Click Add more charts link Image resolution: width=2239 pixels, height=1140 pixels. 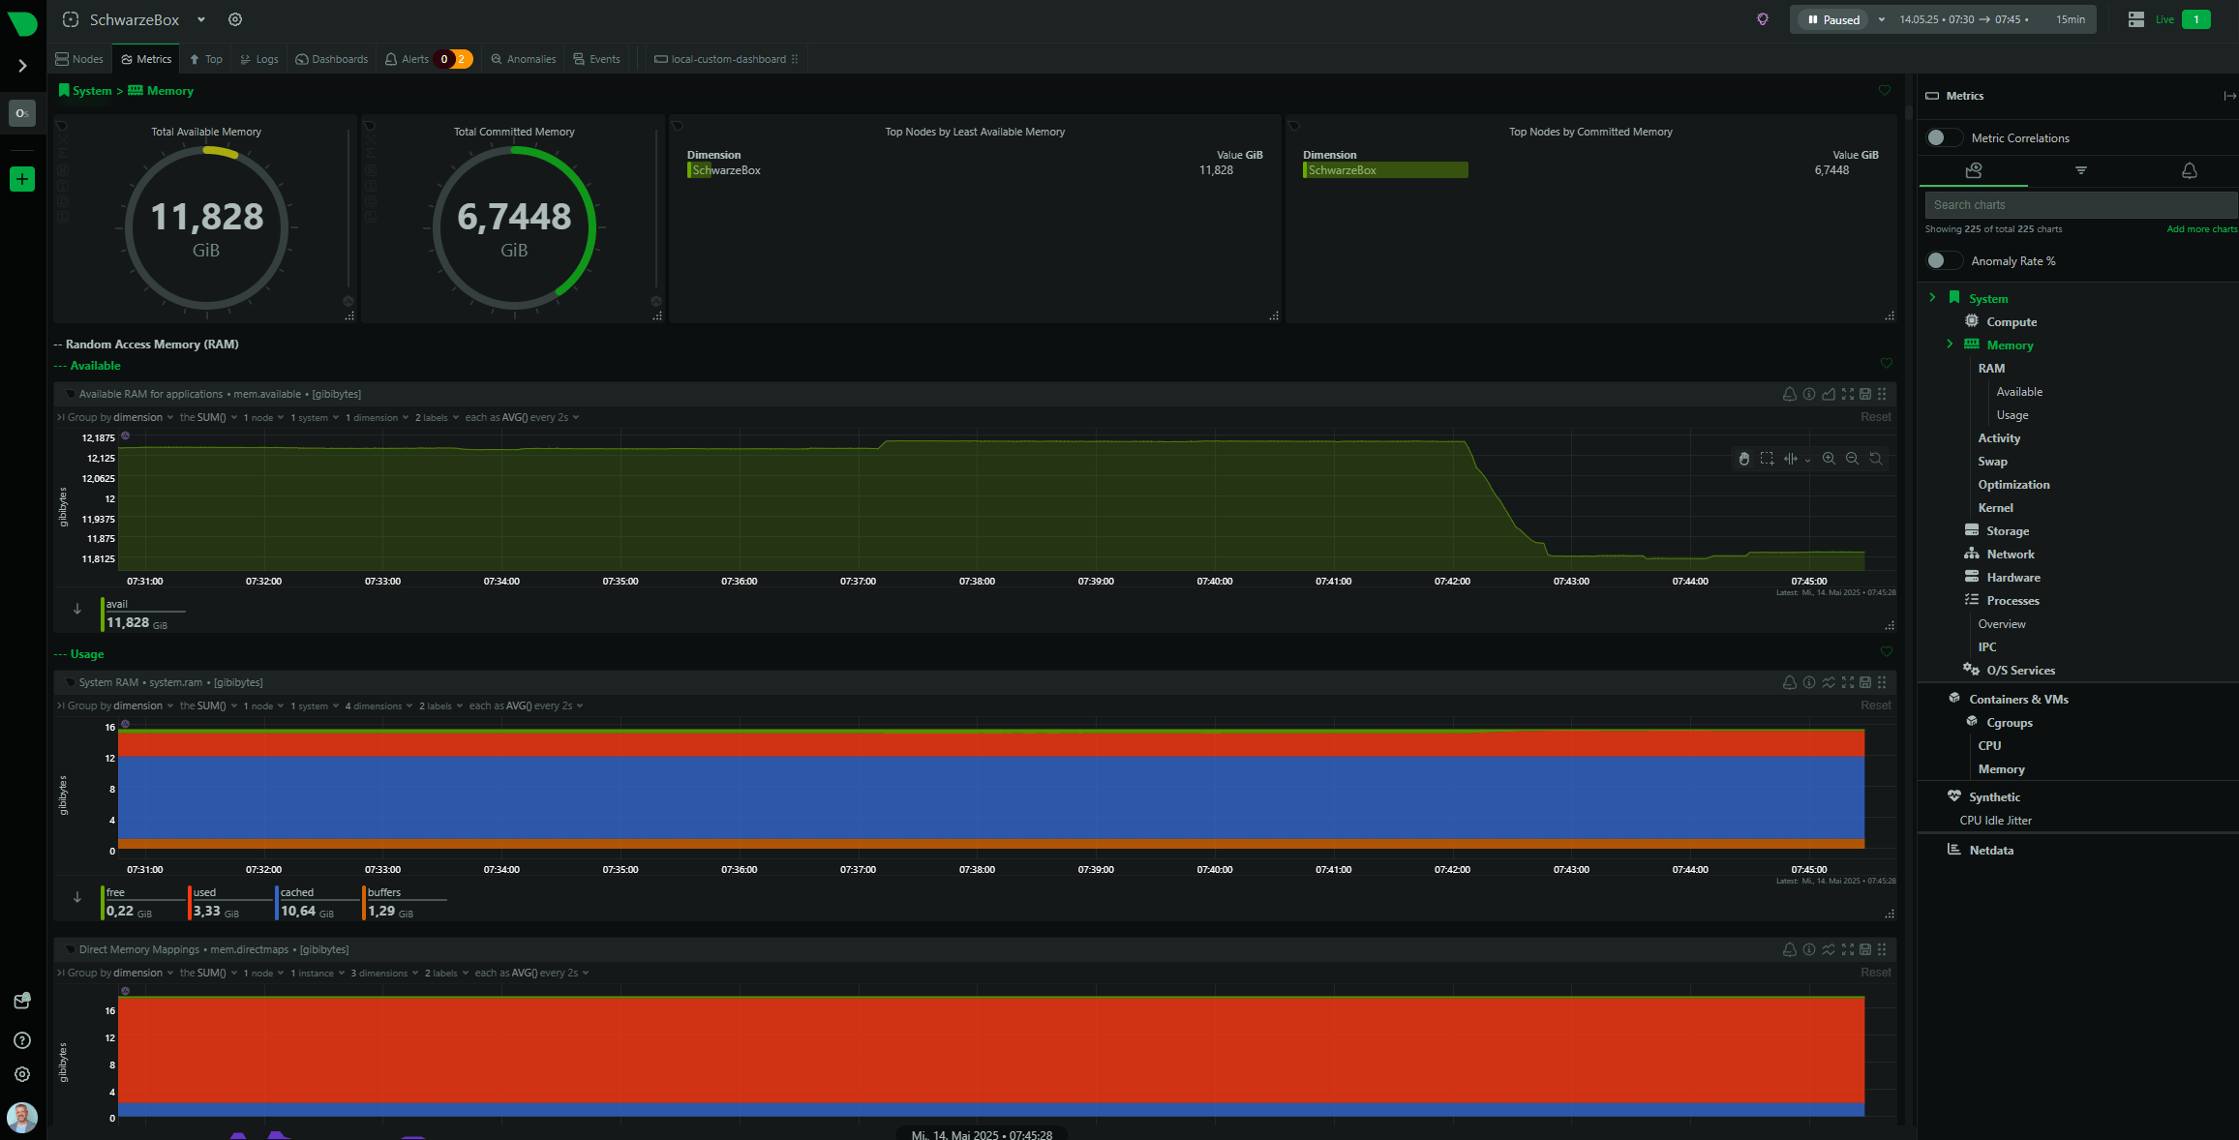coord(2201,229)
